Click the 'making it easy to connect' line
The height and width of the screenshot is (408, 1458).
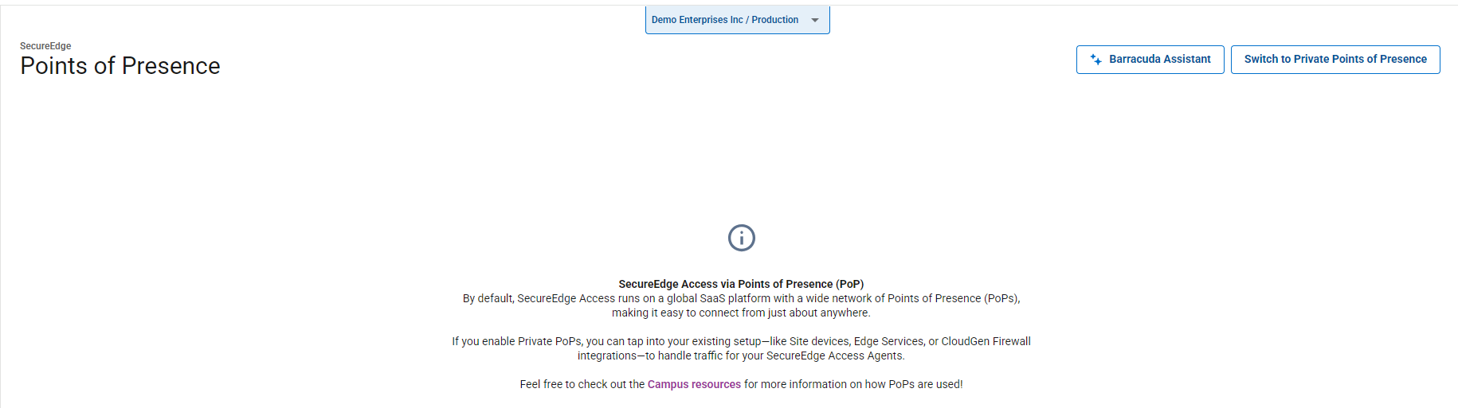pos(741,313)
